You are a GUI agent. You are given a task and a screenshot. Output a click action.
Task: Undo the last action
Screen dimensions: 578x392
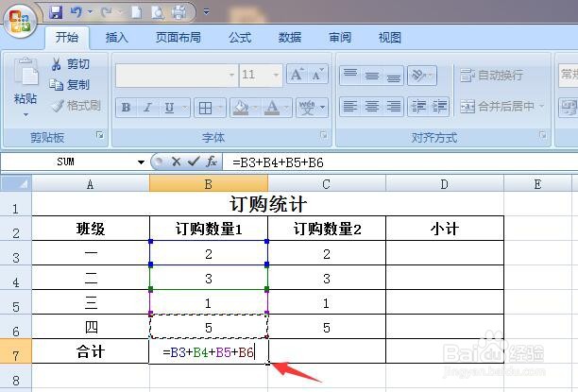pyautogui.click(x=76, y=12)
